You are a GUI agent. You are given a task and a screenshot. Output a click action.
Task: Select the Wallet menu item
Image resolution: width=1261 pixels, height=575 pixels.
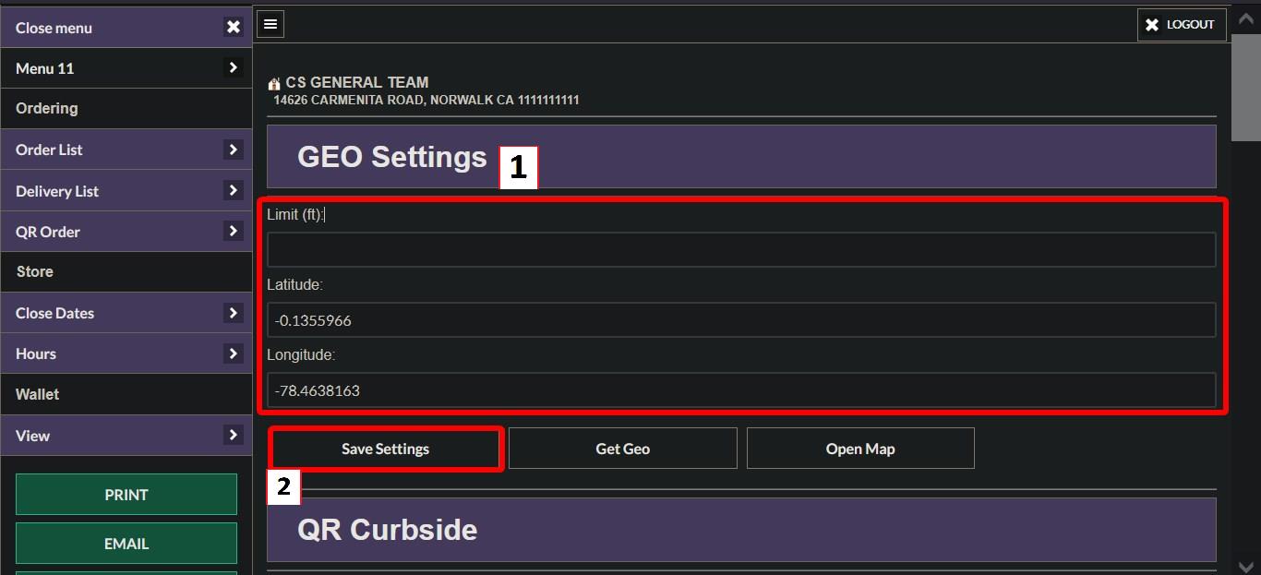tap(126, 394)
